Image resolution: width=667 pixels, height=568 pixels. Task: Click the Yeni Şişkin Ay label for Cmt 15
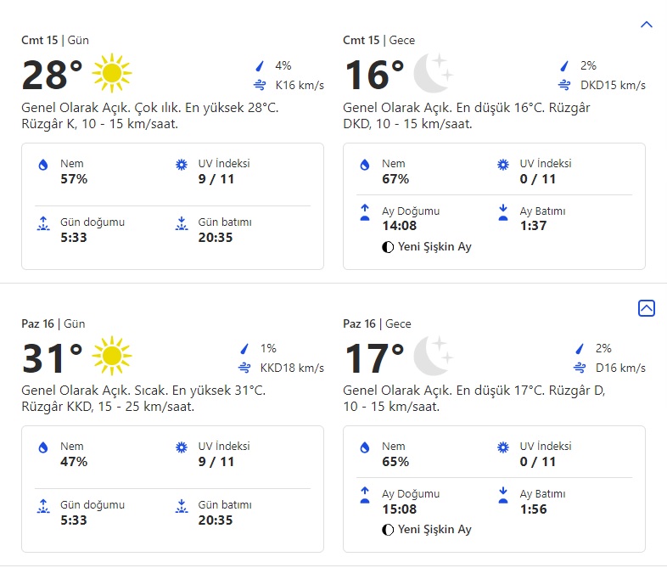(434, 247)
